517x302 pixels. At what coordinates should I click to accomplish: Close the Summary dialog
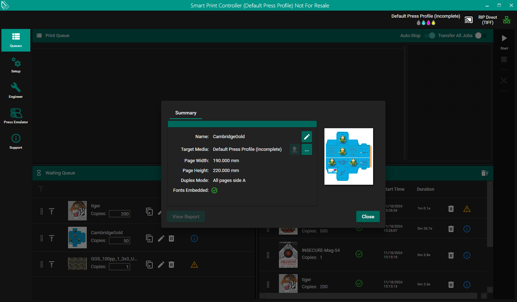point(367,217)
